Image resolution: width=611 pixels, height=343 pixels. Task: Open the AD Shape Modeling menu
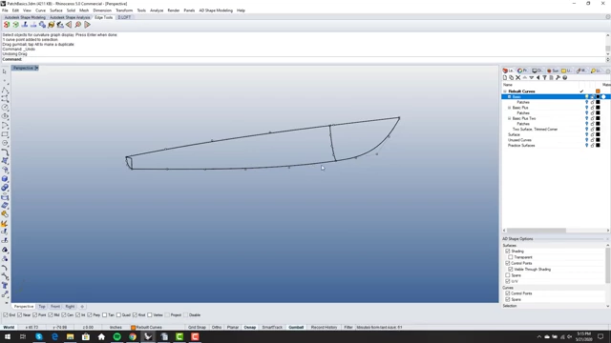[216, 10]
